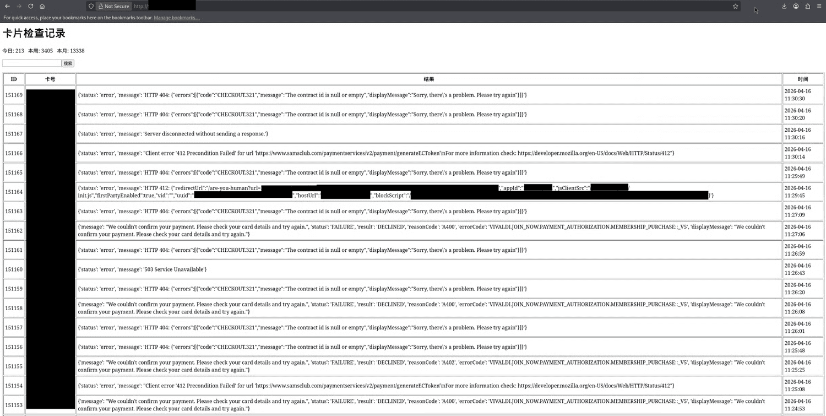Click the page title 卡片检查记录

(x=34, y=33)
